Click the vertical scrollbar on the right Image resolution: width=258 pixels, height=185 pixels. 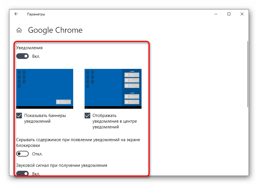coord(247,74)
